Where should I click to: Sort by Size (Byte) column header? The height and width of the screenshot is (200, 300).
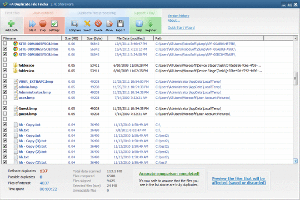coord(94,38)
